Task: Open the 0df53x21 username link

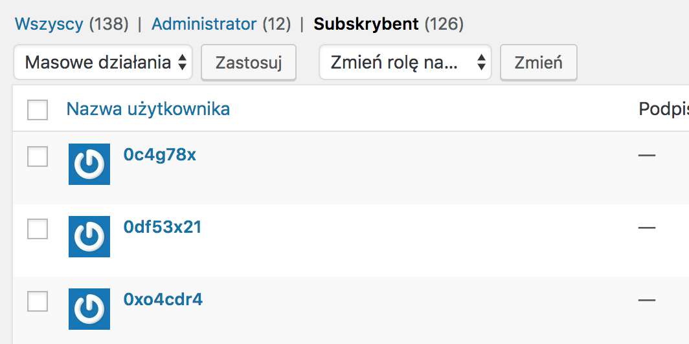Action: click(163, 227)
